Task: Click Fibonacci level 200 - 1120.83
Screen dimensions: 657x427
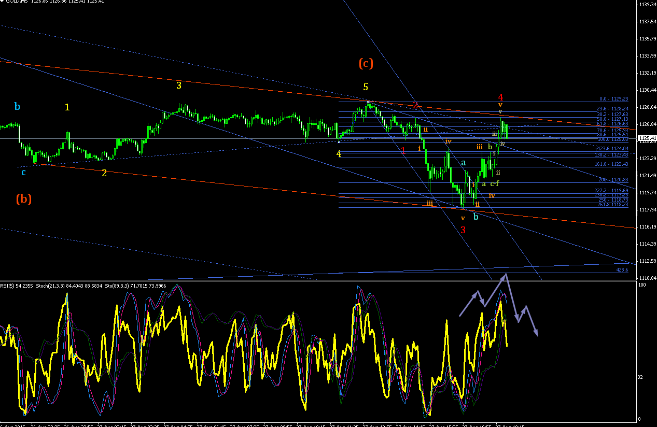Action: (x=614, y=180)
